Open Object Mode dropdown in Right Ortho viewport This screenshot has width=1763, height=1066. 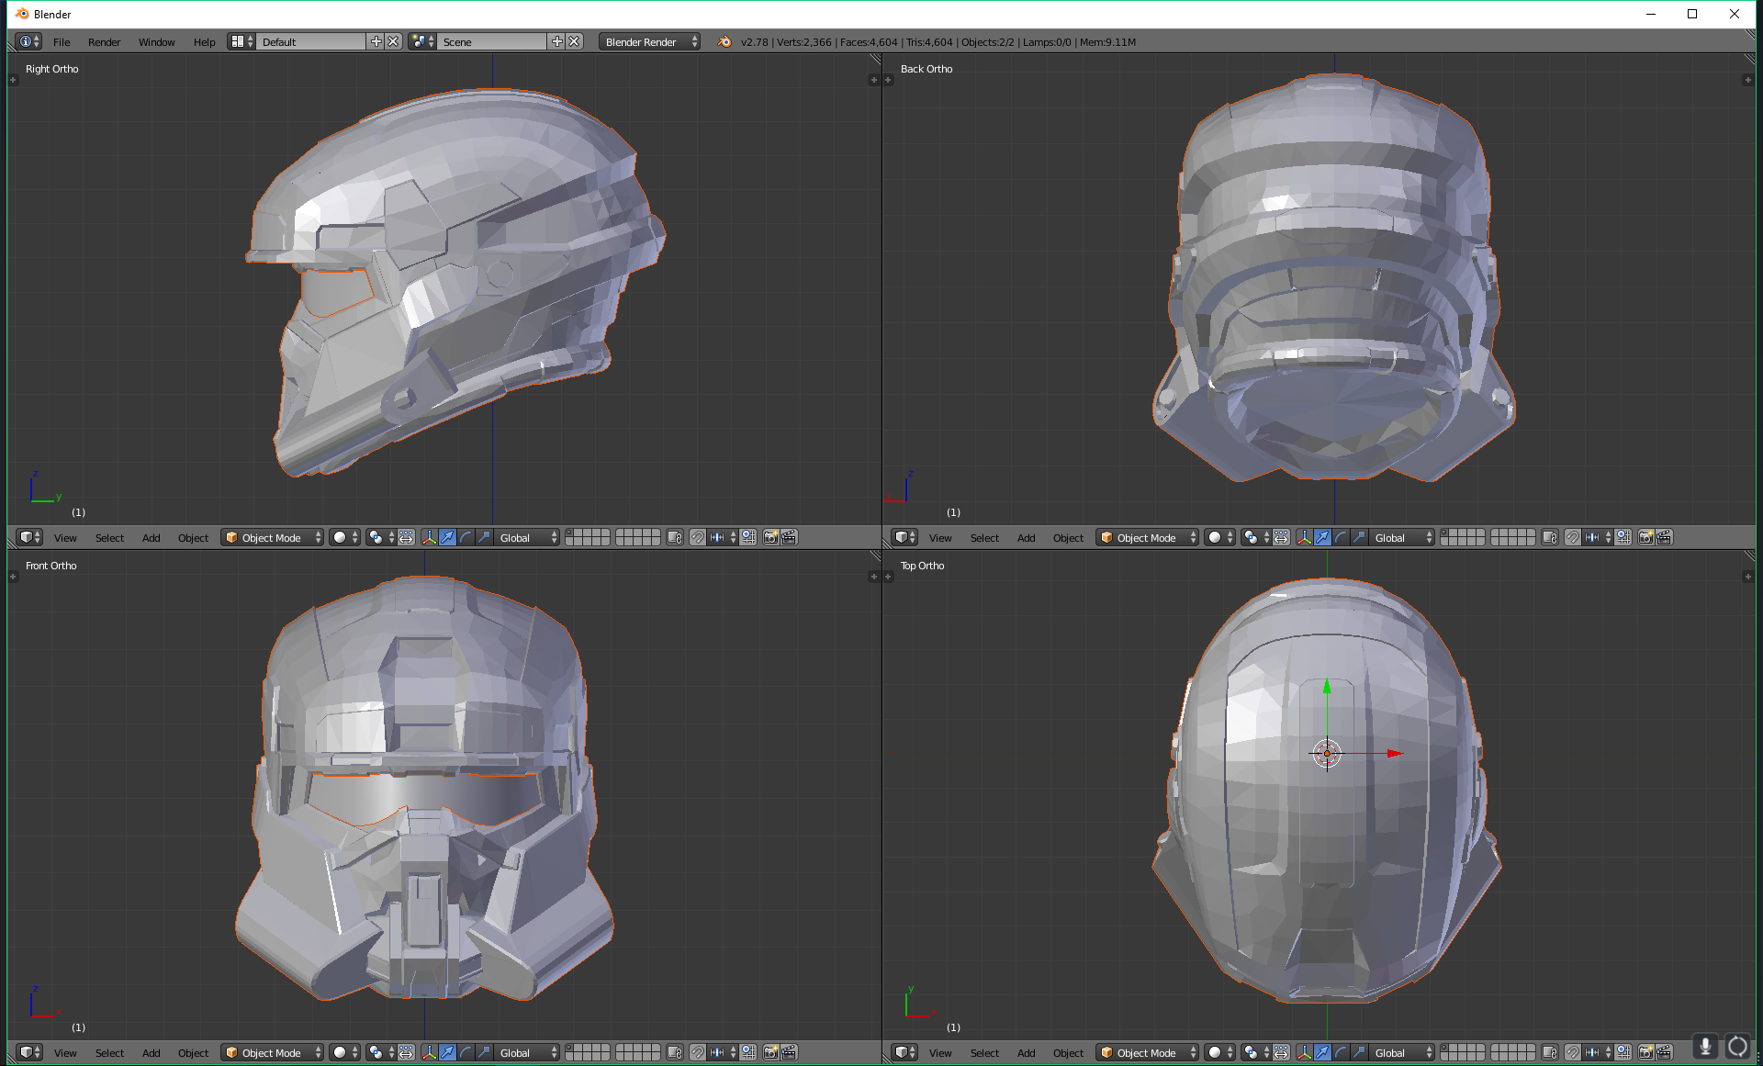click(273, 537)
